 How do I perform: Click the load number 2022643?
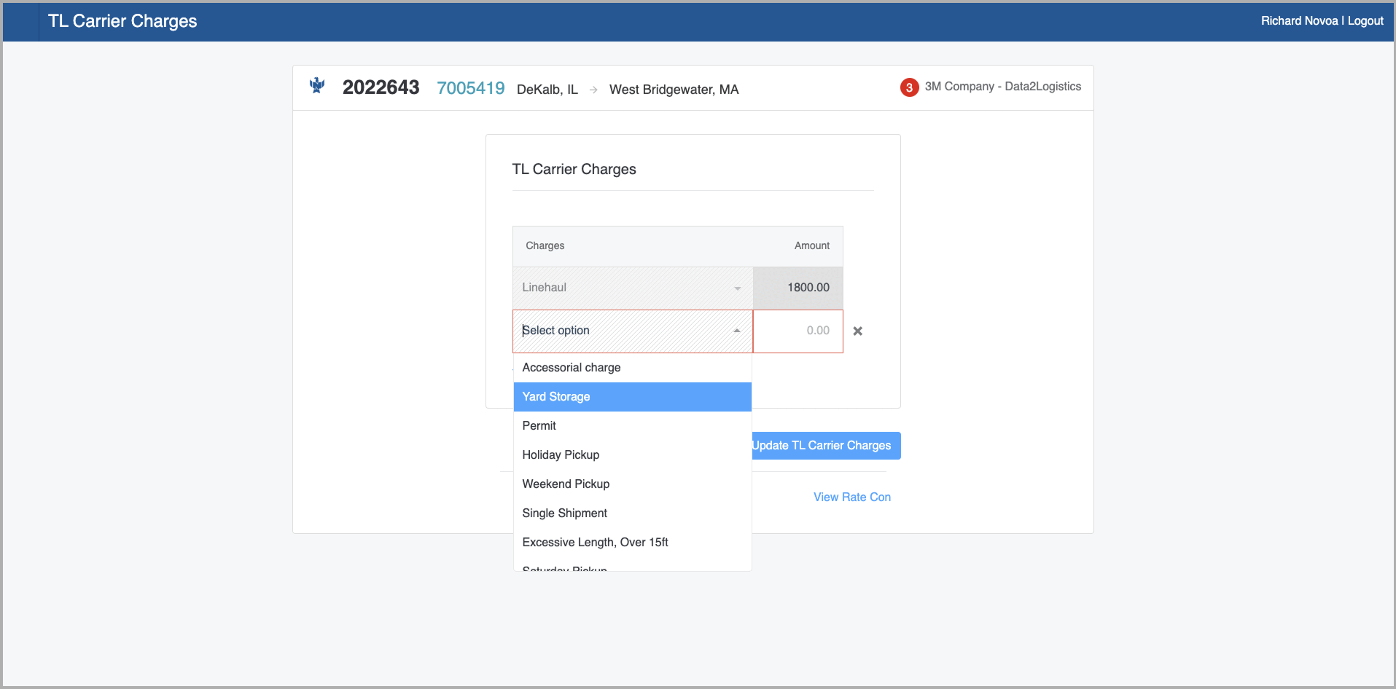click(381, 87)
